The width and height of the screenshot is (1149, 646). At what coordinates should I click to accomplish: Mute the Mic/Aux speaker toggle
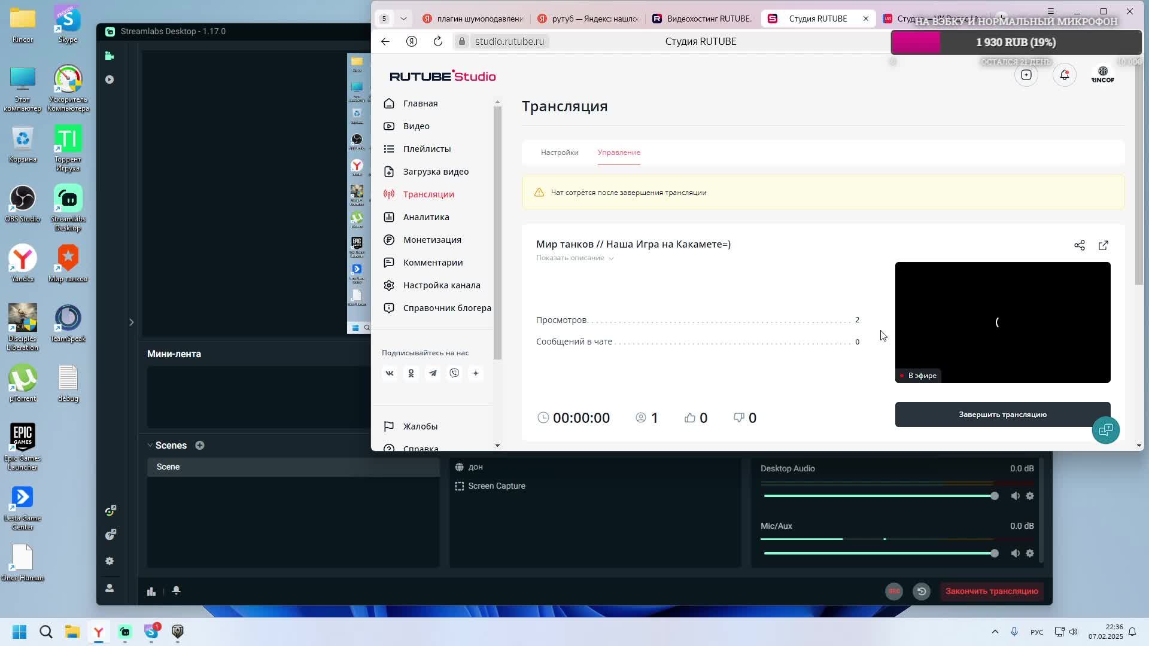coord(1015,553)
